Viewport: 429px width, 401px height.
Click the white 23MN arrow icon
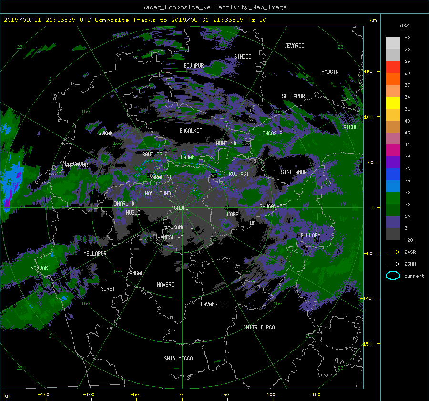[393, 264]
